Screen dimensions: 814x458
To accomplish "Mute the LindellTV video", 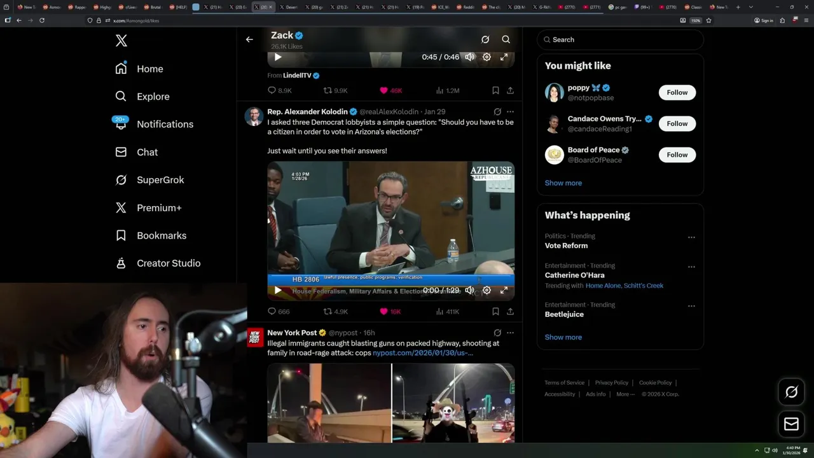I will click(x=469, y=57).
